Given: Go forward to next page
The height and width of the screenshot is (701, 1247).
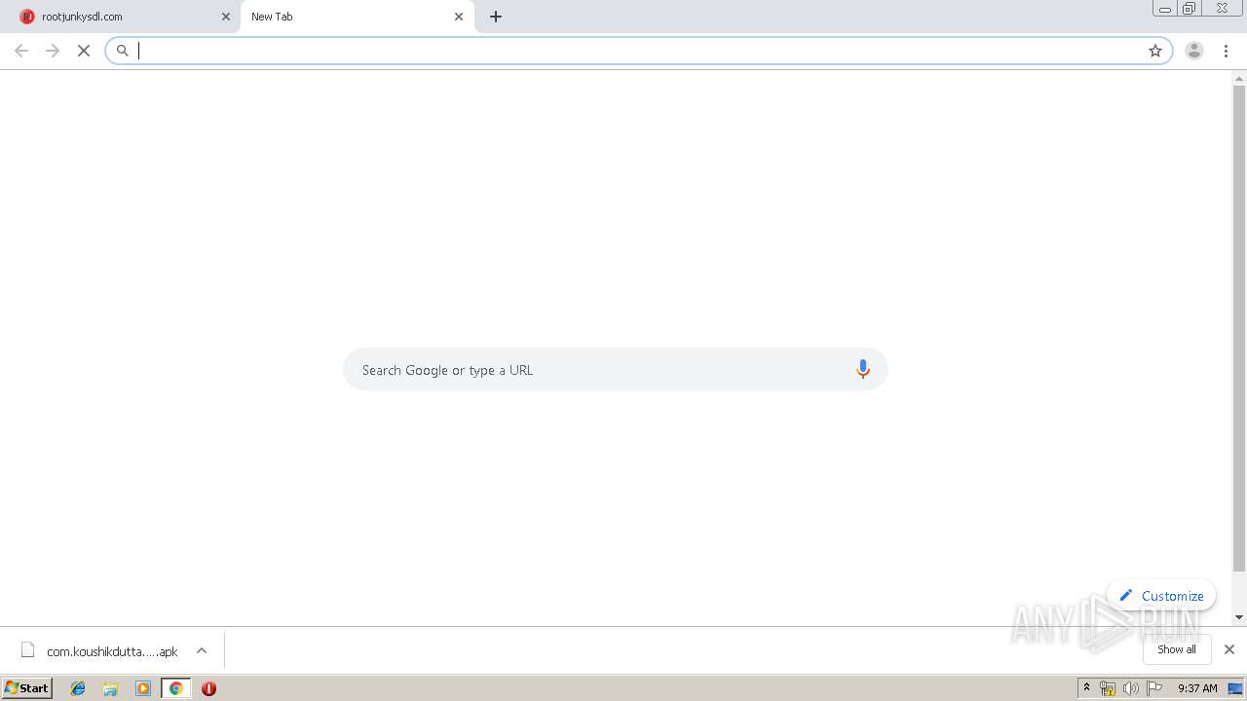Looking at the screenshot, I should click(53, 51).
